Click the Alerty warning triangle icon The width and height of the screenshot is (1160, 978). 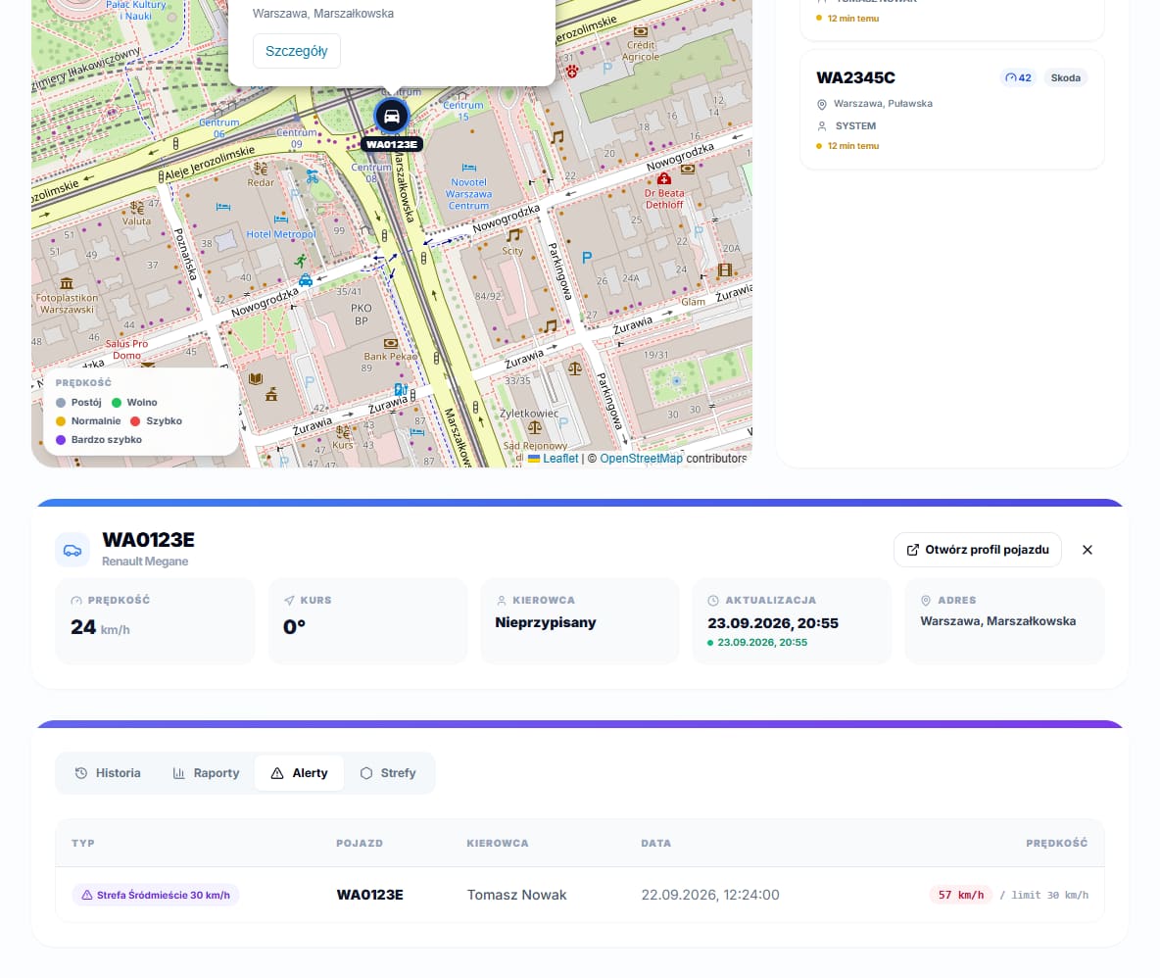pos(277,773)
